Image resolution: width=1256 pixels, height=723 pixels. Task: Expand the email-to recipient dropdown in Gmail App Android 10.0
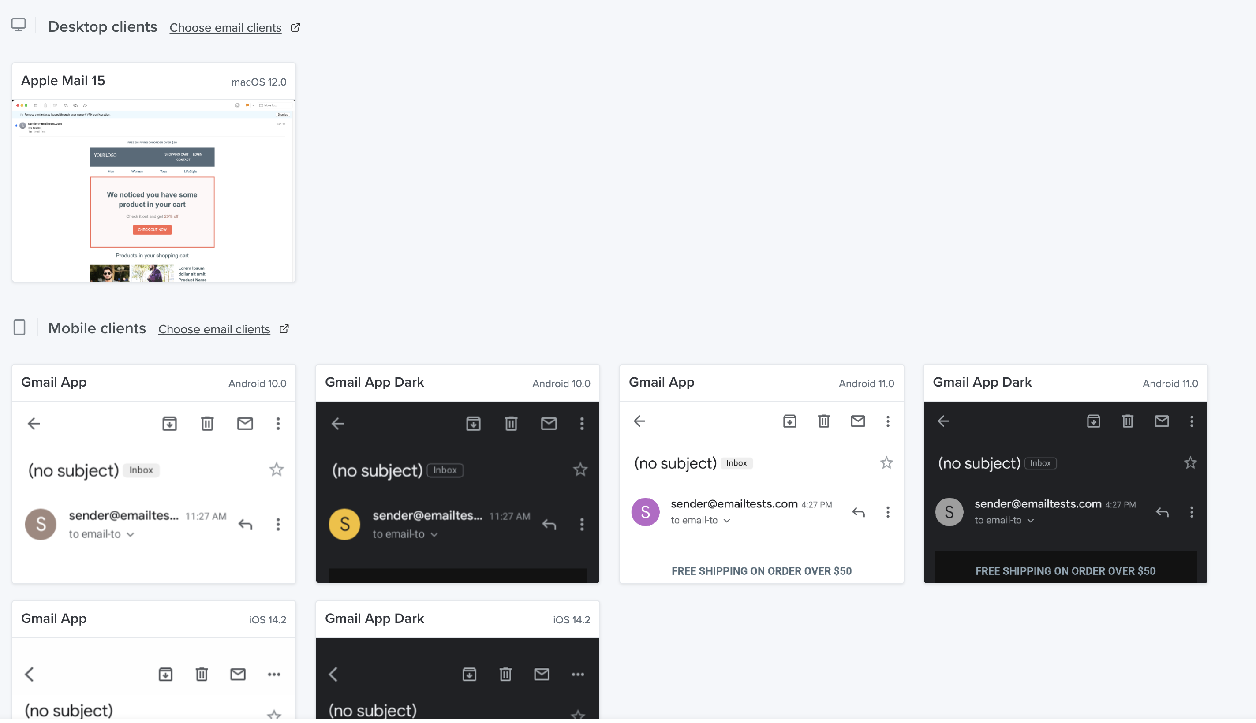pos(130,534)
